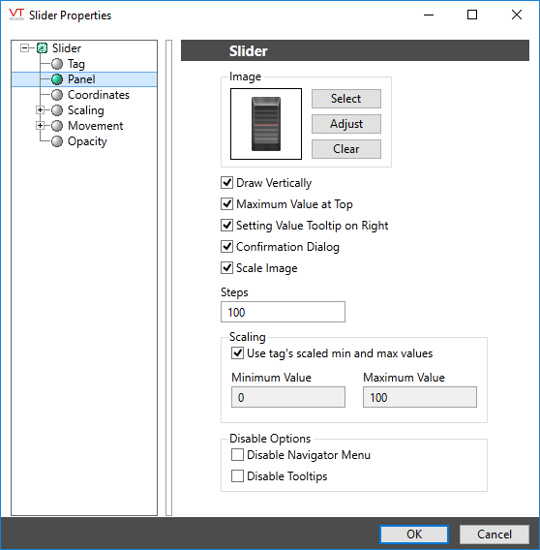Toggle the Confirmation Dialog checkbox
Viewport: 540px width, 550px height.
[x=226, y=247]
